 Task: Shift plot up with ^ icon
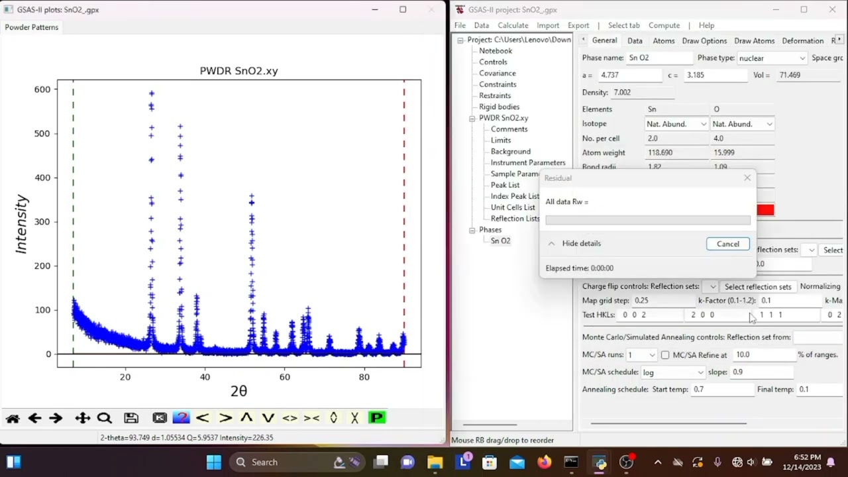point(246,418)
